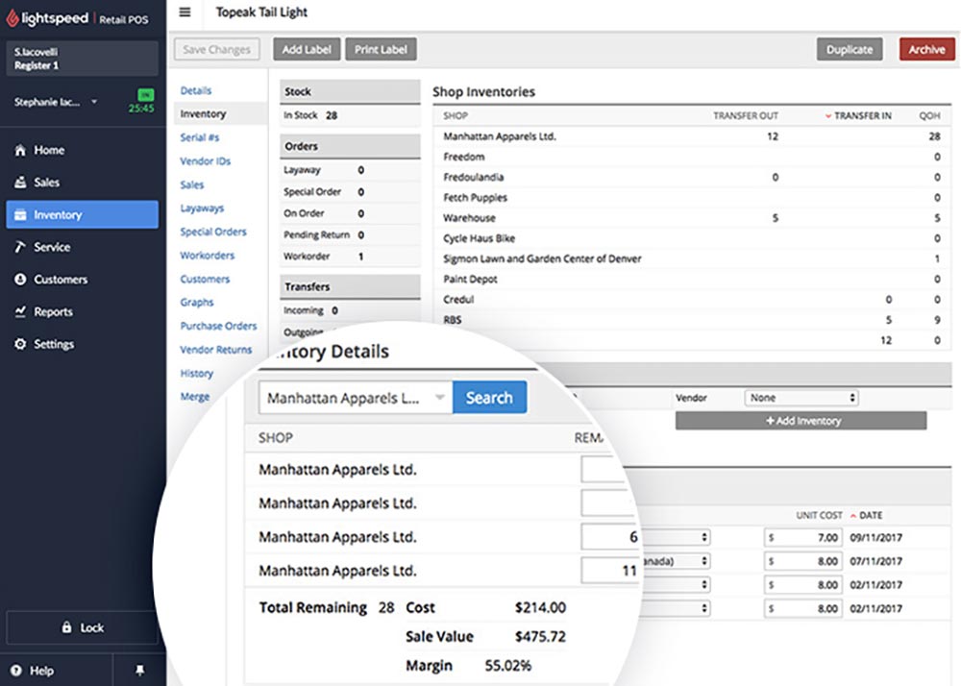Screen dimensions: 961x686
Task: Open the Vendor Returns tab
Action: click(x=215, y=350)
